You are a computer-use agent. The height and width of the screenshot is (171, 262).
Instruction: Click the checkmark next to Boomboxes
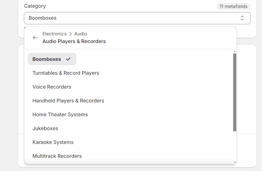pyautogui.click(x=68, y=59)
